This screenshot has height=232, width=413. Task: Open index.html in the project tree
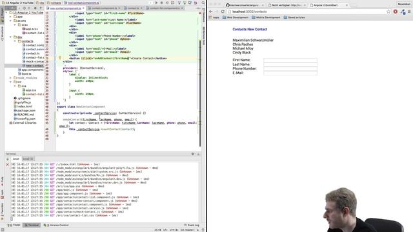point(23,106)
